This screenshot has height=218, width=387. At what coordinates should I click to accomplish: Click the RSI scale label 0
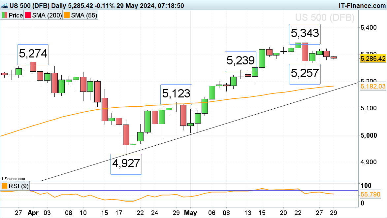click(362, 203)
